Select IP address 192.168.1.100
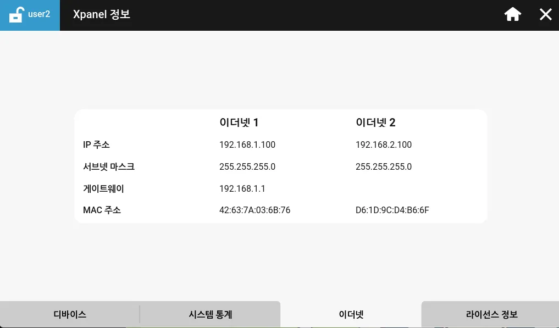 point(247,145)
